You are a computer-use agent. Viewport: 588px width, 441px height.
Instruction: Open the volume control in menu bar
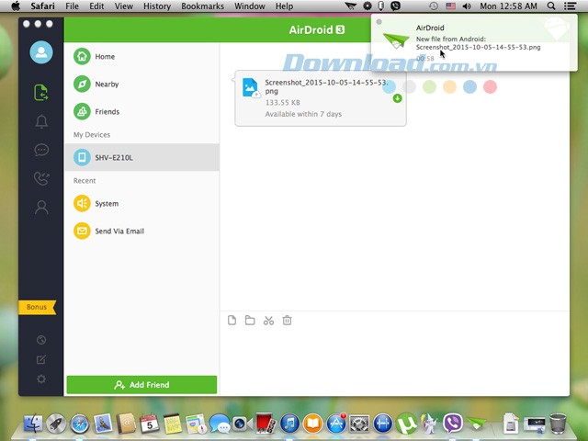(x=467, y=6)
